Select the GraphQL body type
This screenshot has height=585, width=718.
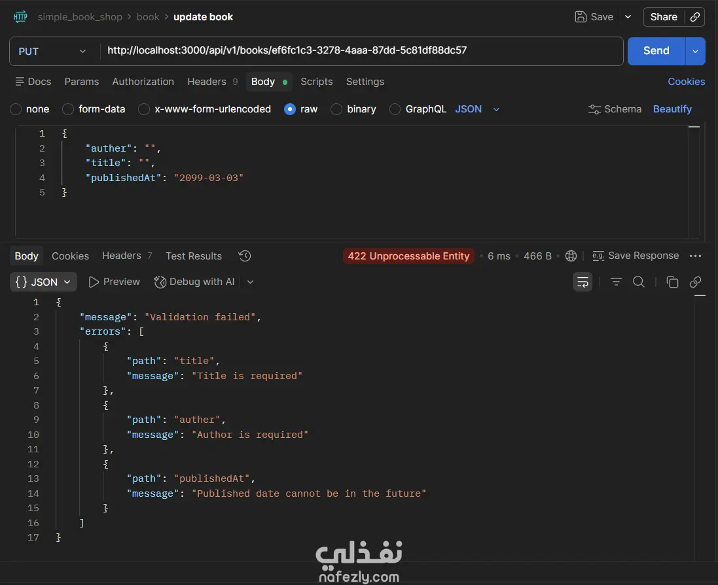click(395, 109)
